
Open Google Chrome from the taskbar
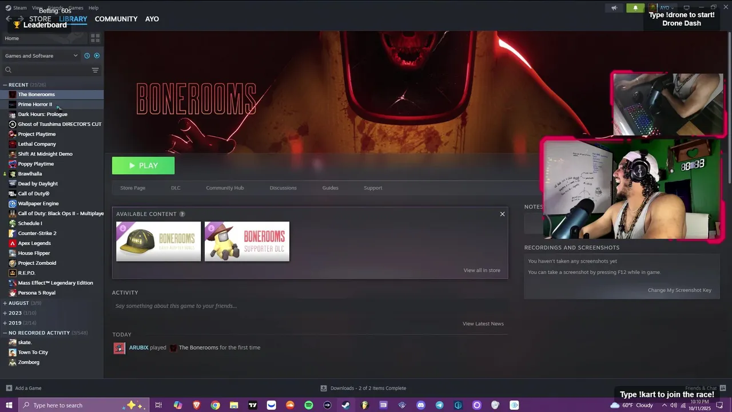[x=215, y=405]
